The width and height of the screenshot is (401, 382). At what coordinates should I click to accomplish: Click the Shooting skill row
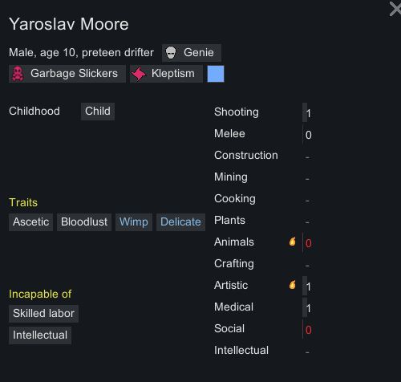263,112
